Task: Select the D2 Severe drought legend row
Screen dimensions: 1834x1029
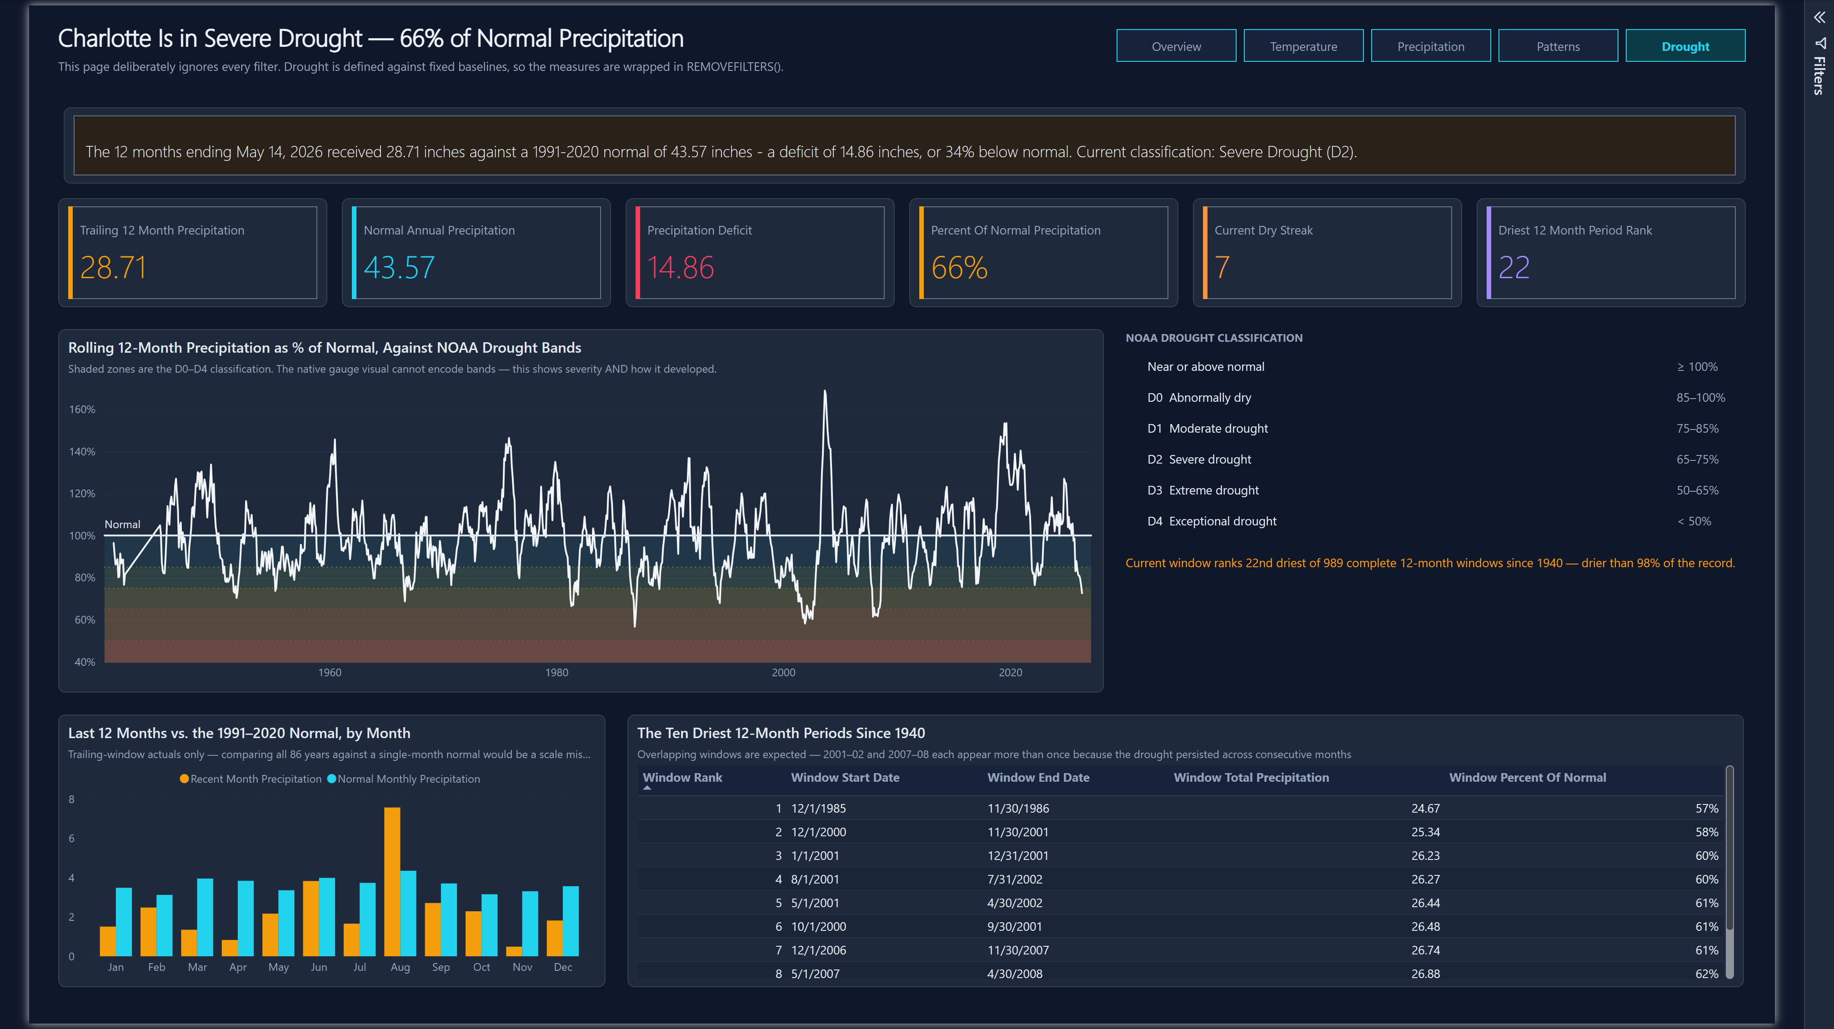Action: pos(1433,459)
